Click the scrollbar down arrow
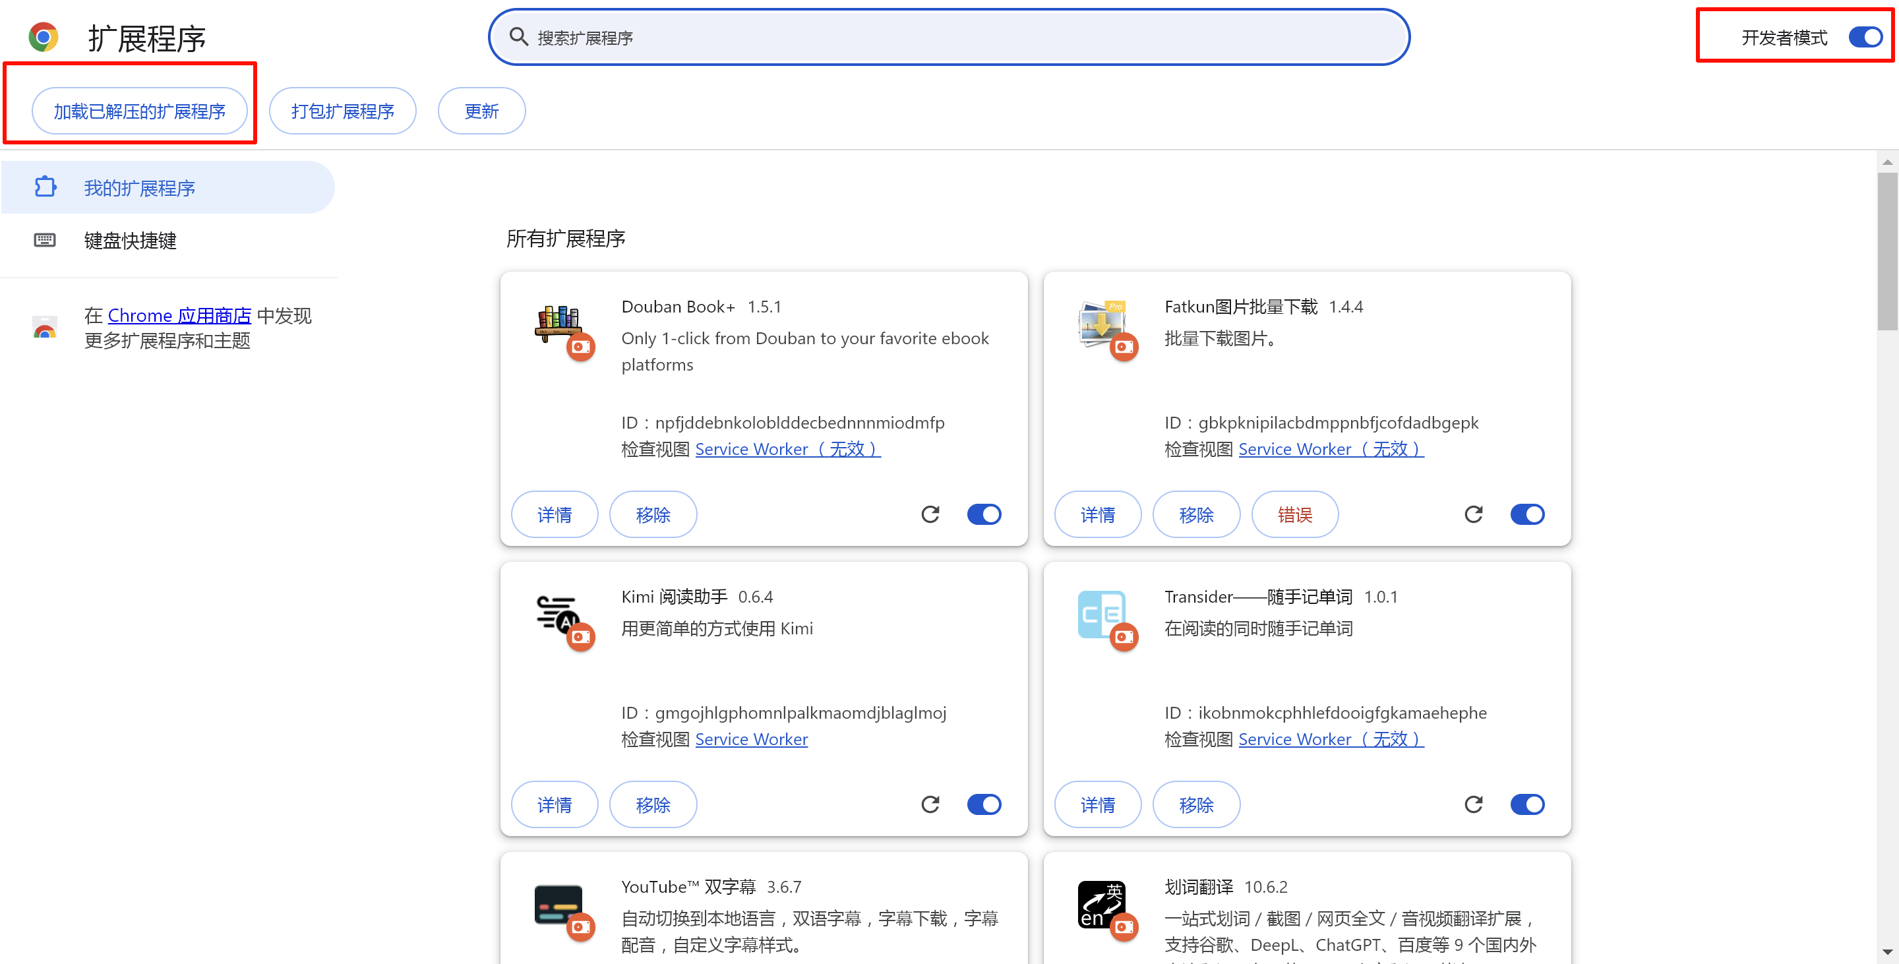The height and width of the screenshot is (964, 1899). (1886, 953)
